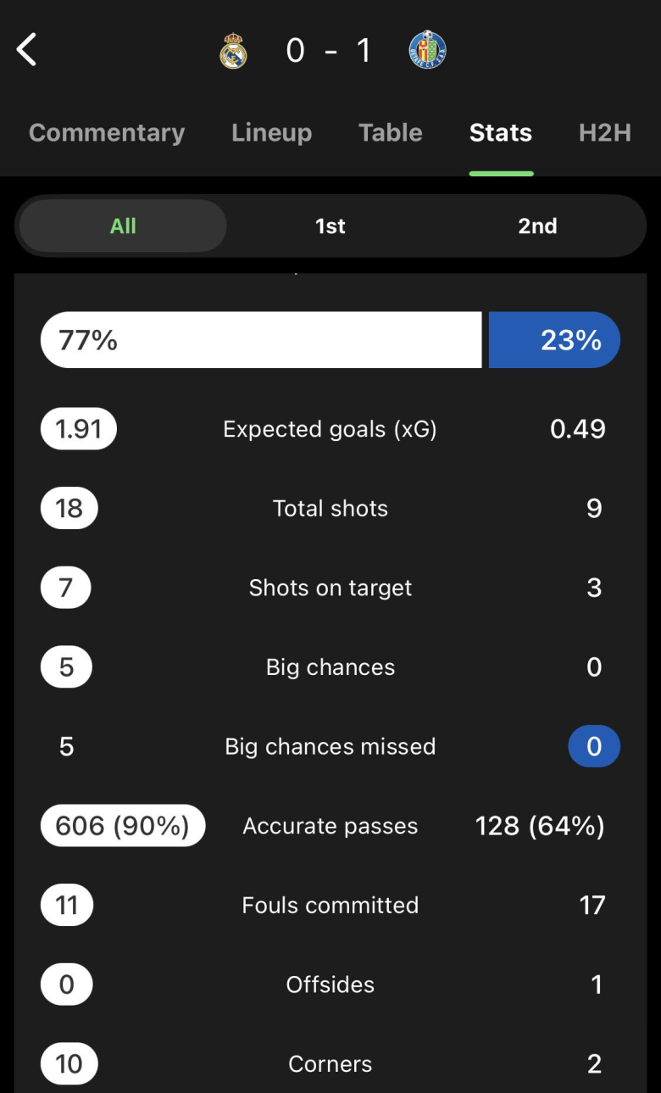Open the Lineup tab

271,133
